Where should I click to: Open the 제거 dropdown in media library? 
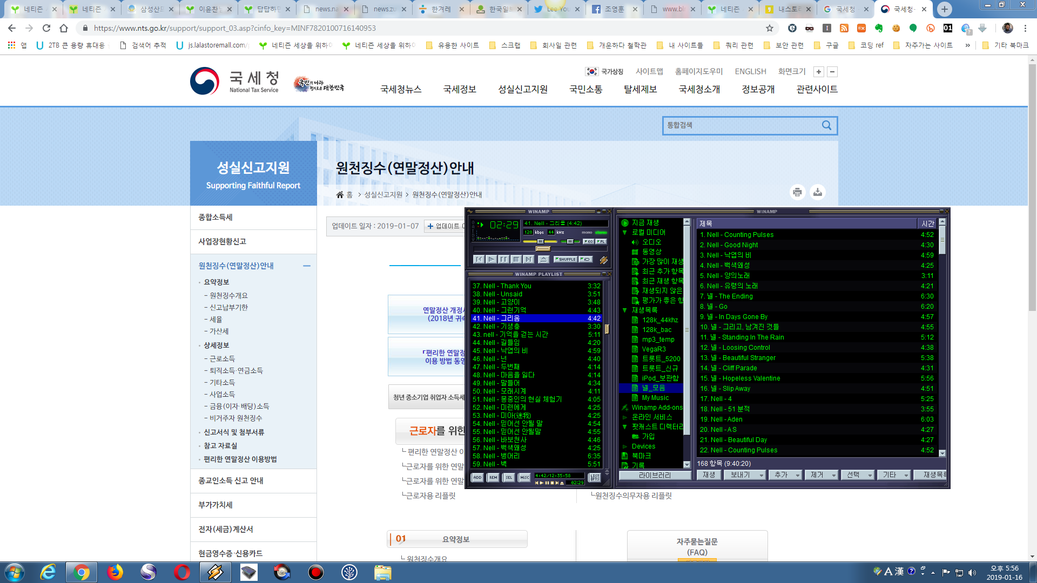click(x=821, y=475)
